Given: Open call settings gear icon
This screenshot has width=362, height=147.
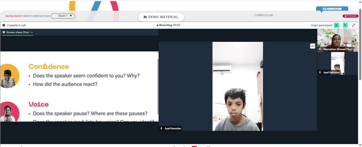Looking at the screenshot, I should click(4, 25).
